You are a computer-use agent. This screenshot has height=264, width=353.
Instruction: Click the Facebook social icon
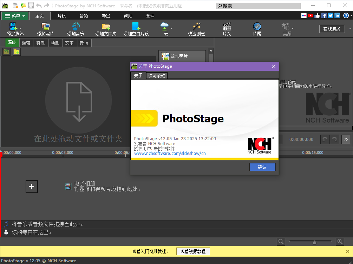323,15
